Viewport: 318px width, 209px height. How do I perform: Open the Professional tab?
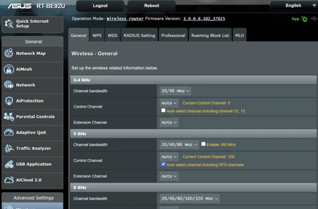click(x=173, y=35)
